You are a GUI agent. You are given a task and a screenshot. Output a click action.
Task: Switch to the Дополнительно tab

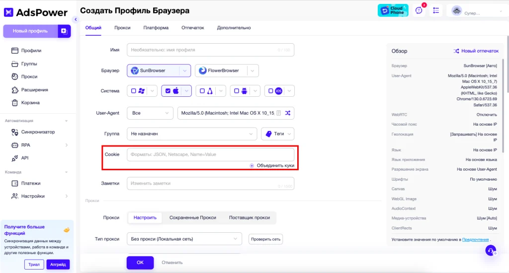(x=234, y=28)
